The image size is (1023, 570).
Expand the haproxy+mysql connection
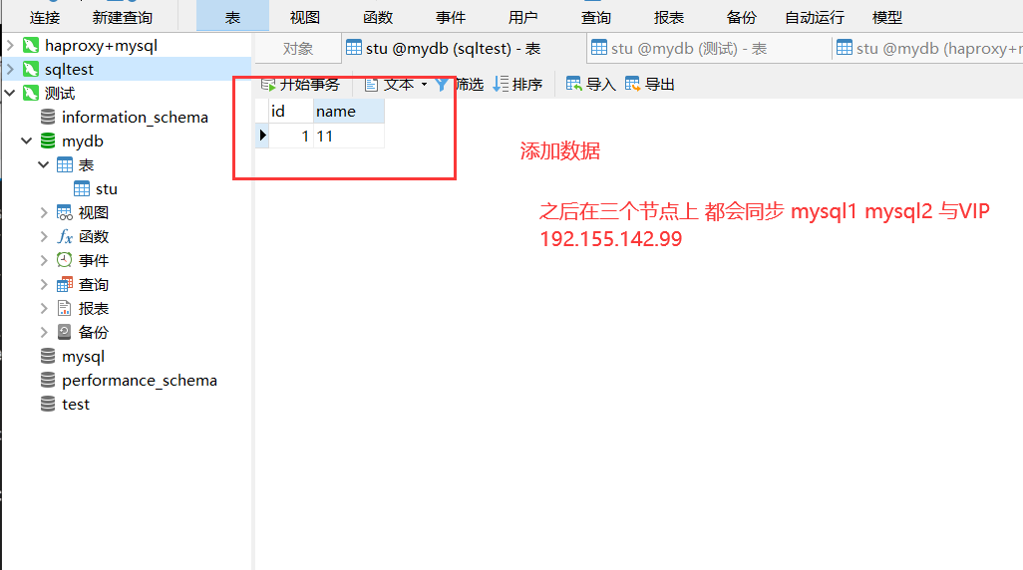click(x=10, y=46)
